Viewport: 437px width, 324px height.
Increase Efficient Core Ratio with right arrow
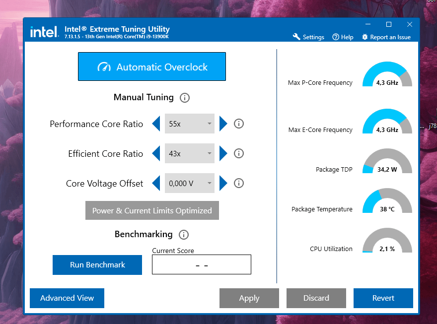point(223,153)
